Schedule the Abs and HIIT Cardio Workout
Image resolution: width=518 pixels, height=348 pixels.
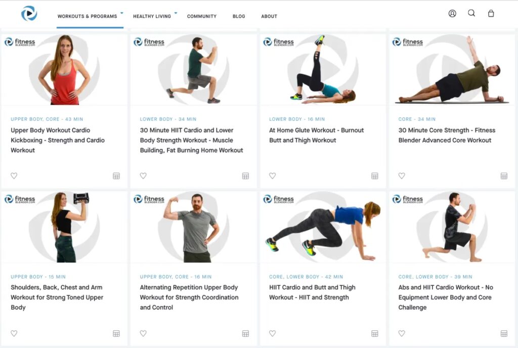coord(504,333)
